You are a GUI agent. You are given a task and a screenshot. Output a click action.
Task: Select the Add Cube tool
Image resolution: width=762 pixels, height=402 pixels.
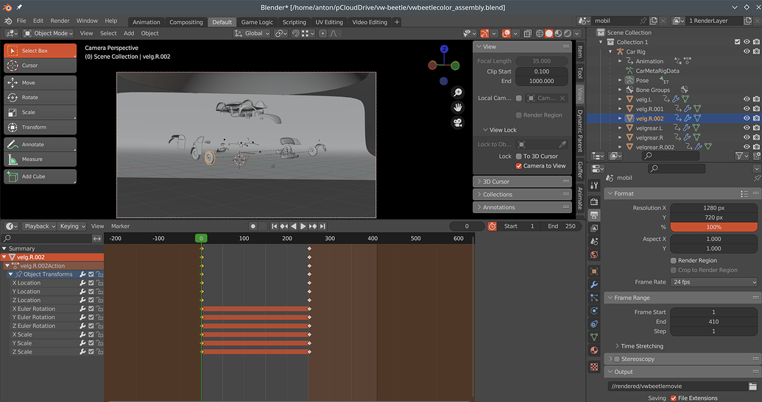pyautogui.click(x=40, y=176)
